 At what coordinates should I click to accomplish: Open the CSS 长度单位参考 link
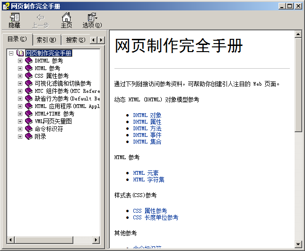click(156, 217)
